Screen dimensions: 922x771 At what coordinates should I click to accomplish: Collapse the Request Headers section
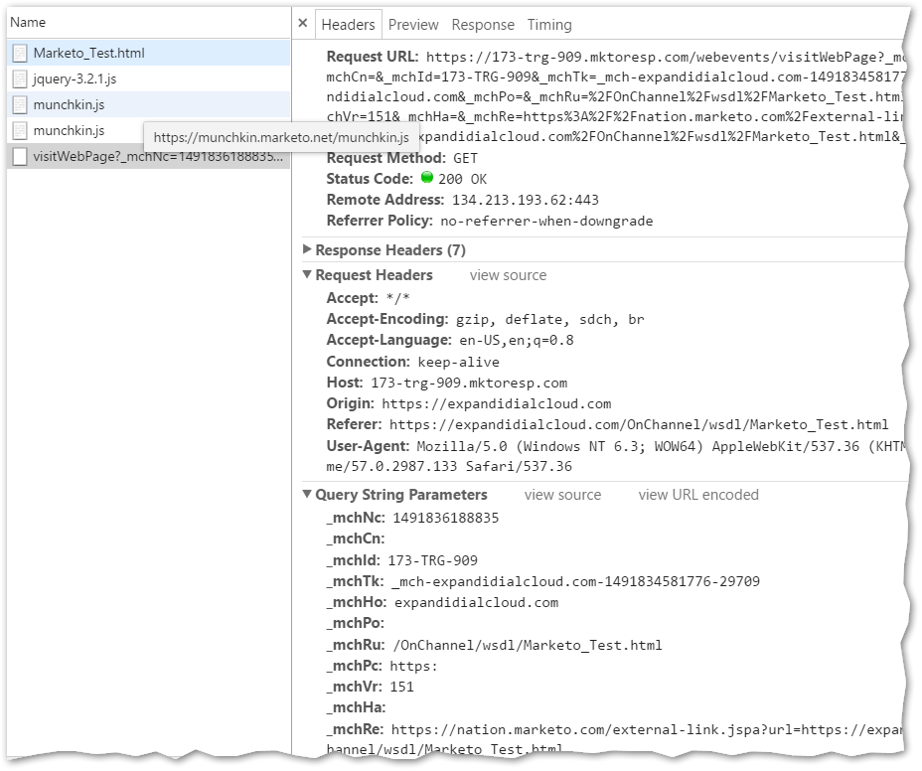307,274
